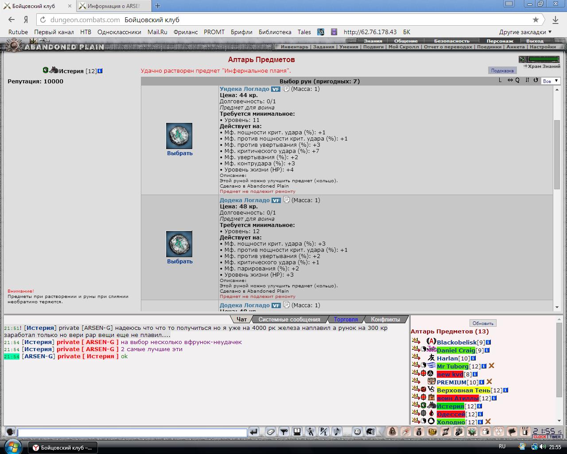Select player name Одессей in list
This screenshot has width=567, height=454.
point(451,414)
